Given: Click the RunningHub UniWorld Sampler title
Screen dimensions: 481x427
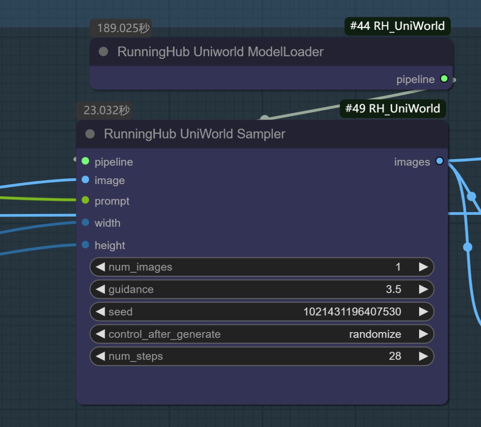Looking at the screenshot, I should point(195,134).
